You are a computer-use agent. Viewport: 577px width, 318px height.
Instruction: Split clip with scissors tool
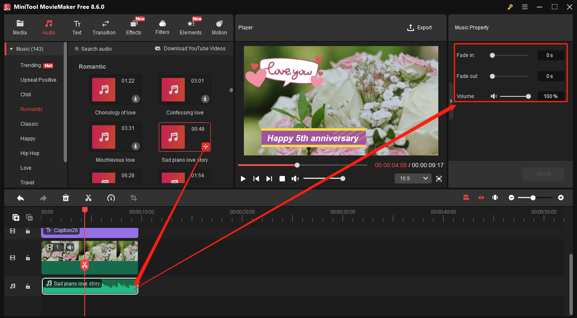tap(88, 198)
